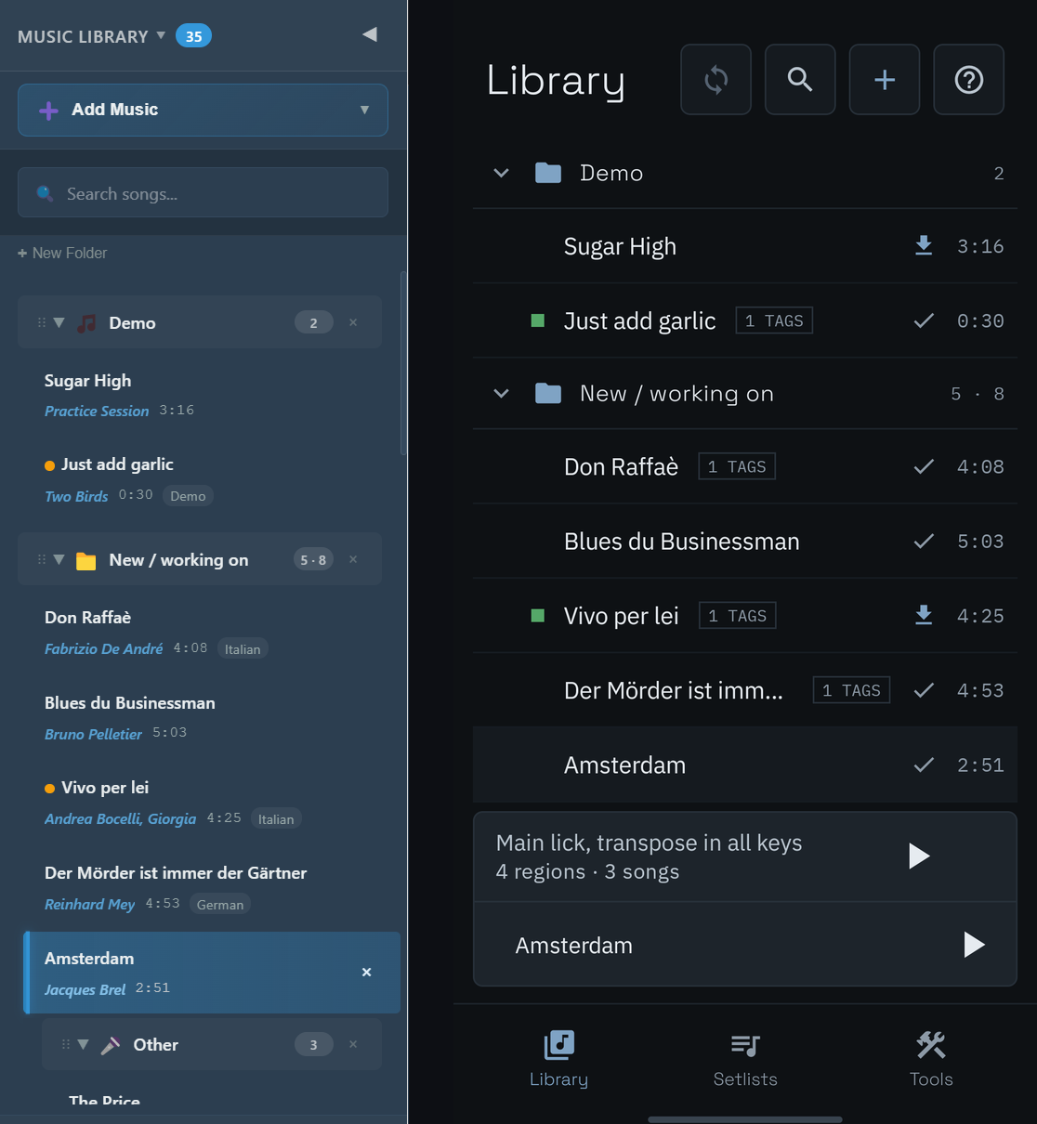Click the download icon on the Sugar High row
1037x1124 pixels.
click(924, 245)
